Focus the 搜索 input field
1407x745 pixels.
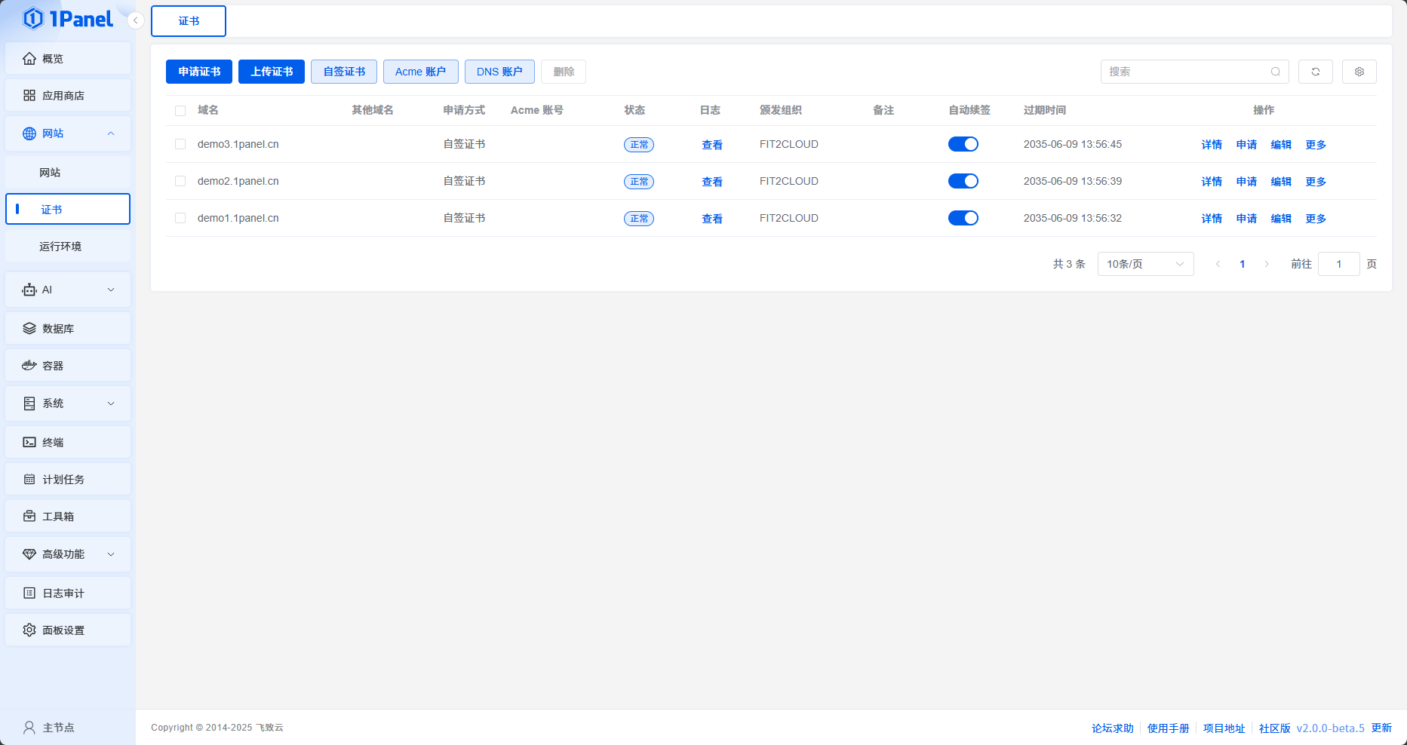[1194, 72]
